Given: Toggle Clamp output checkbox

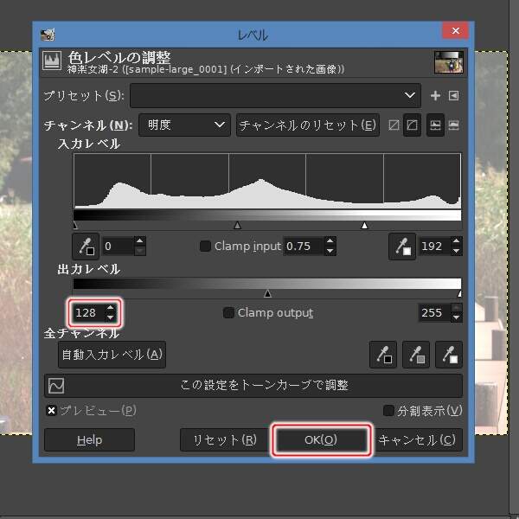Looking at the screenshot, I should (x=228, y=312).
